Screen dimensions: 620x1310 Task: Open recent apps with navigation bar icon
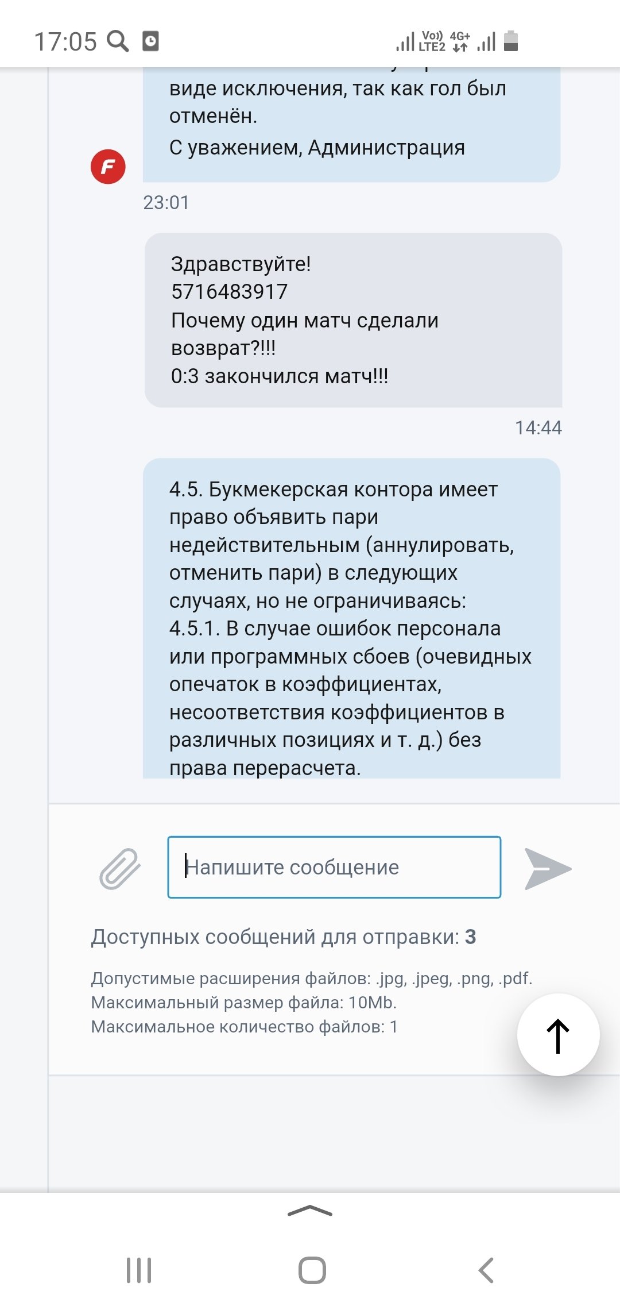tap(139, 1270)
